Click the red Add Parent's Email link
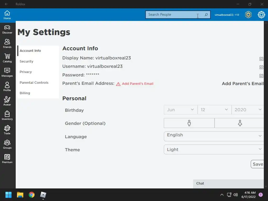 [138, 84]
